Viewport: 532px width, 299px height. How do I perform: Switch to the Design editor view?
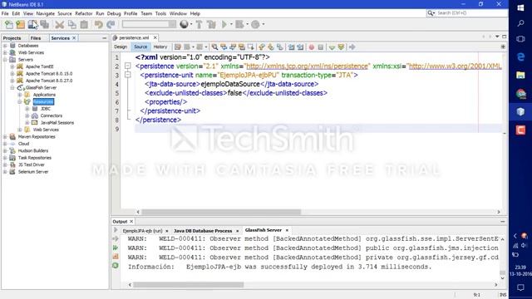click(x=121, y=47)
